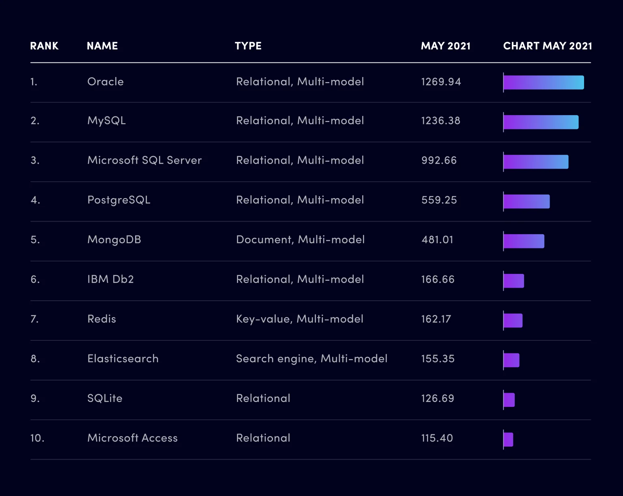The width and height of the screenshot is (623, 496).
Task: Click the score value 166.66
Action: point(438,280)
